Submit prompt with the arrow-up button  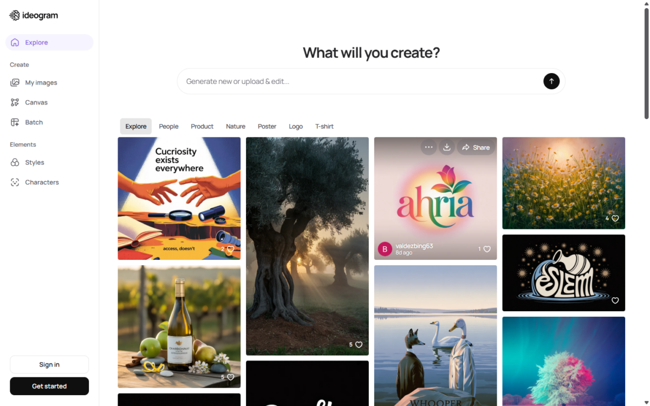click(551, 81)
